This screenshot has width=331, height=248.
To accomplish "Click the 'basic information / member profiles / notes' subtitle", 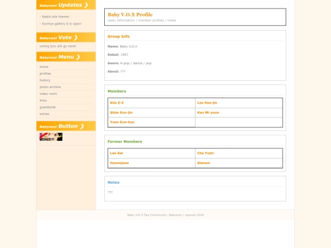I will coord(142,20).
